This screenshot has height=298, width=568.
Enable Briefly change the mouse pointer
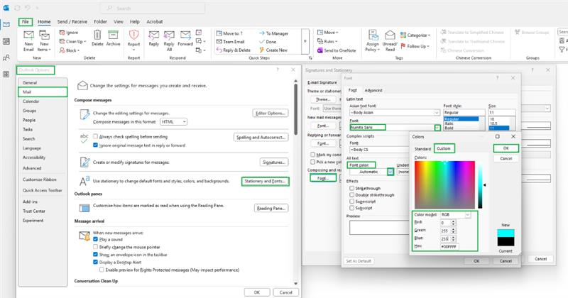pyautogui.click(x=95, y=247)
